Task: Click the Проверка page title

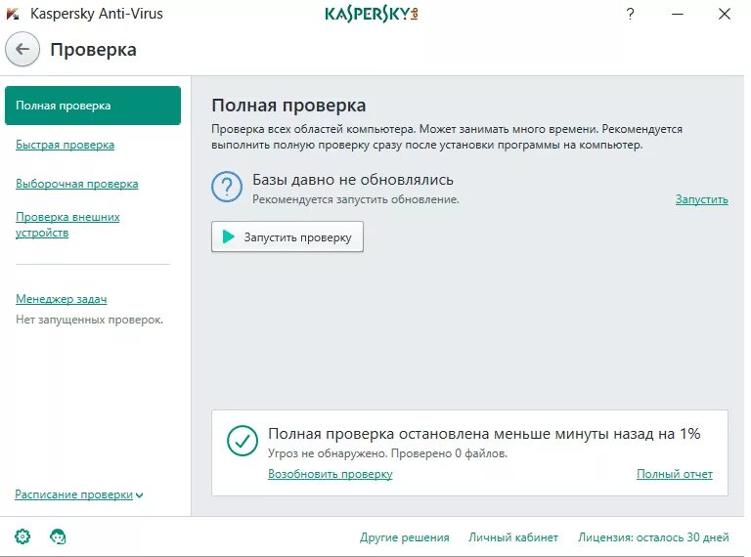Action: (94, 49)
